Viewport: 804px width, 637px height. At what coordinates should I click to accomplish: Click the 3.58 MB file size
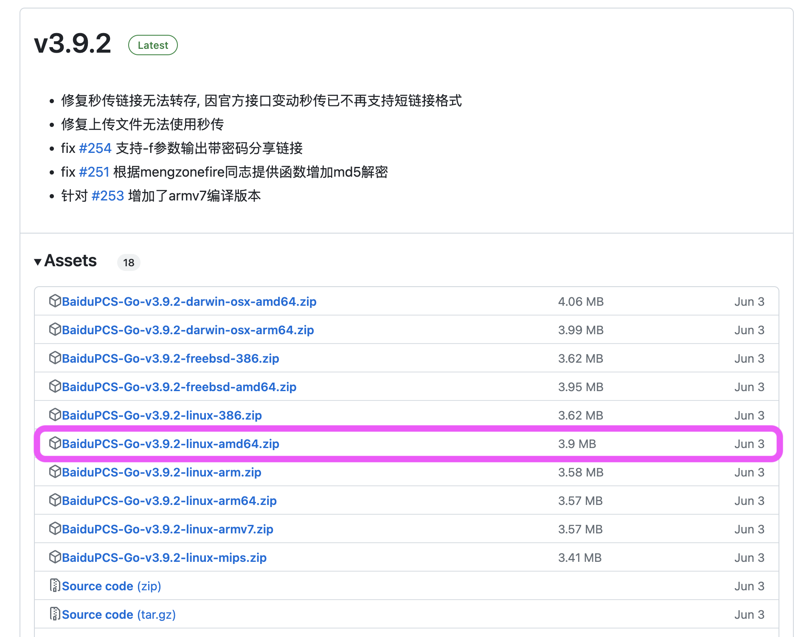pos(581,472)
